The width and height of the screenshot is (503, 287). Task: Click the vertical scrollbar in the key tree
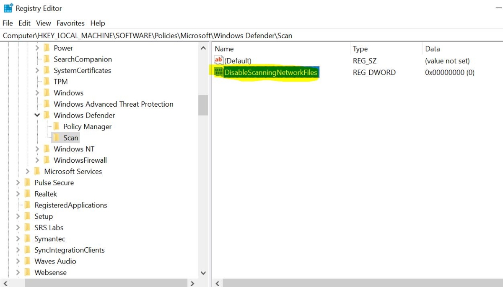204,105
